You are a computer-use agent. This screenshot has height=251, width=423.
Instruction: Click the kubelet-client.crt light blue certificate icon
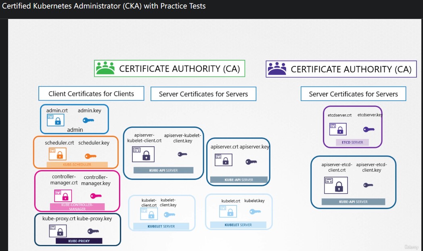click(x=149, y=214)
